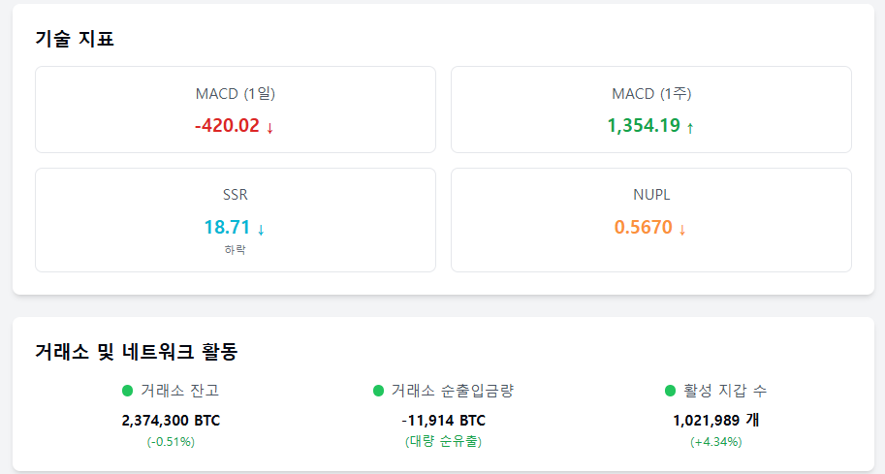Click the 하락 label under SSR
The height and width of the screenshot is (474, 885).
[236, 249]
